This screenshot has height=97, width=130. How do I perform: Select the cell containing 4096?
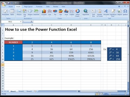(71, 56)
